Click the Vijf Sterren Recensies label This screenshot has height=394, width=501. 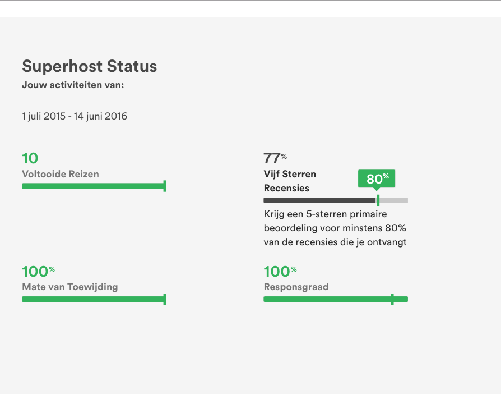coord(289,181)
